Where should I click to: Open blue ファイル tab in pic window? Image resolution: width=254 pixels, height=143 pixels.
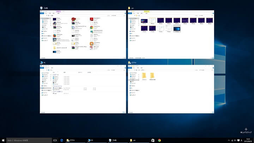pyautogui.click(x=130, y=13)
